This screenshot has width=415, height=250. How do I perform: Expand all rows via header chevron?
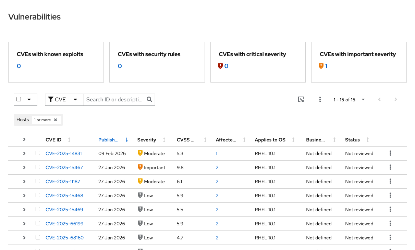[x=24, y=139]
